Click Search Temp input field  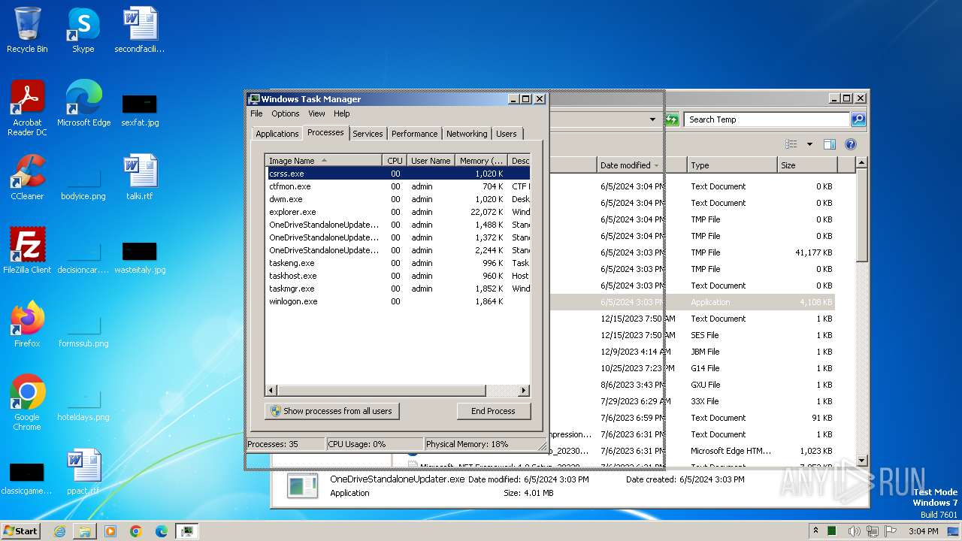(x=767, y=119)
